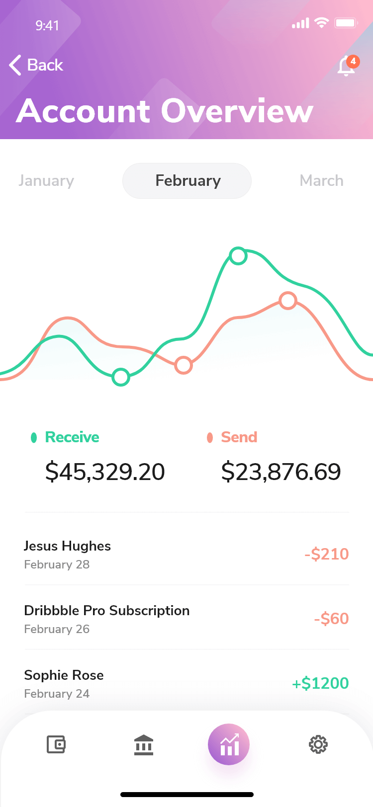Open the Jesus Hughes transaction
The image size is (373, 807).
click(x=186, y=554)
